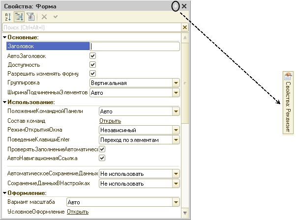Clear the search field with X
The height and width of the screenshot is (220, 296).
point(184,27)
